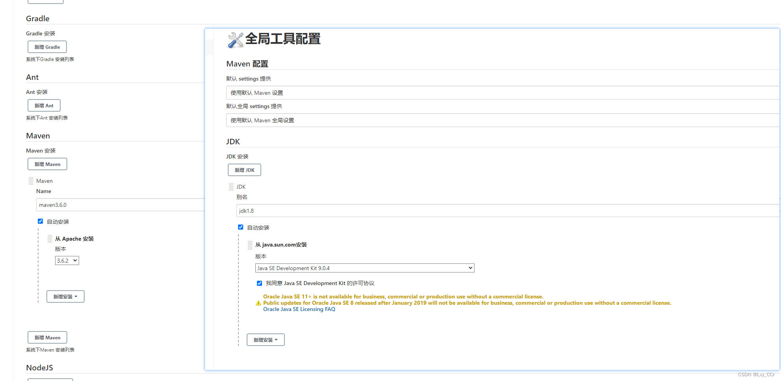Screen dimensions: 781x381
Task: Open the JDK add installer dropdown button
Action: (x=266, y=340)
